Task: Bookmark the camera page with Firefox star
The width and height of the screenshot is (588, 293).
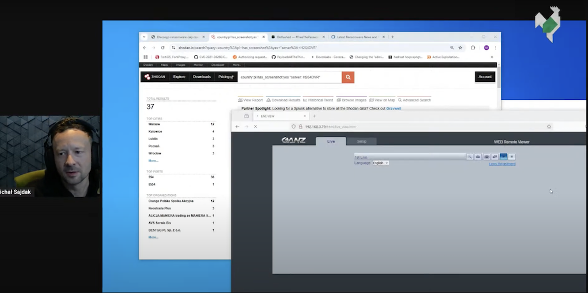Action: pos(549,126)
